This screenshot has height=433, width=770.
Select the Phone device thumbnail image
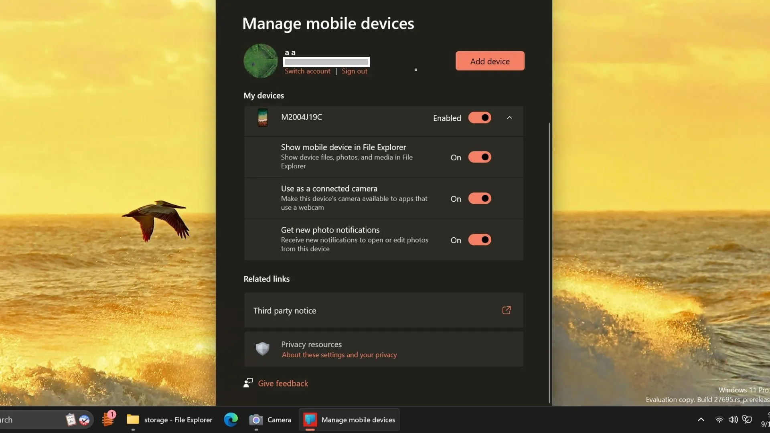pyautogui.click(x=263, y=117)
